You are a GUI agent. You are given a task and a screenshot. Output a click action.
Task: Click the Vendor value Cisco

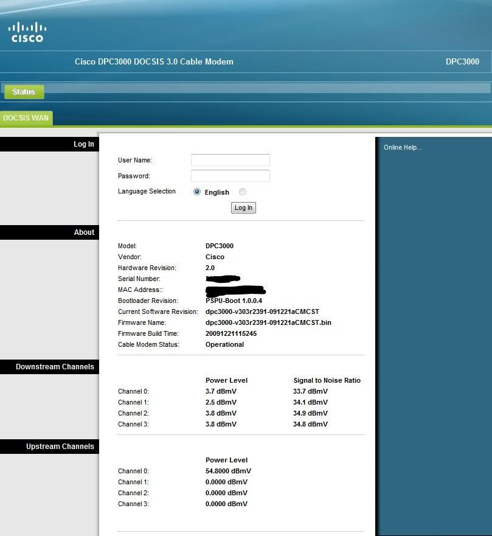coord(215,257)
